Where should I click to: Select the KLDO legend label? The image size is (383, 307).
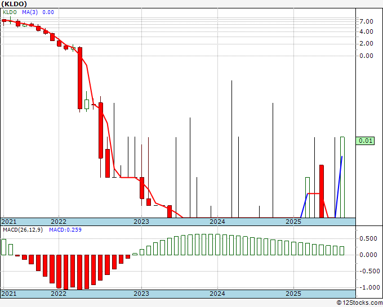[x=10, y=12]
